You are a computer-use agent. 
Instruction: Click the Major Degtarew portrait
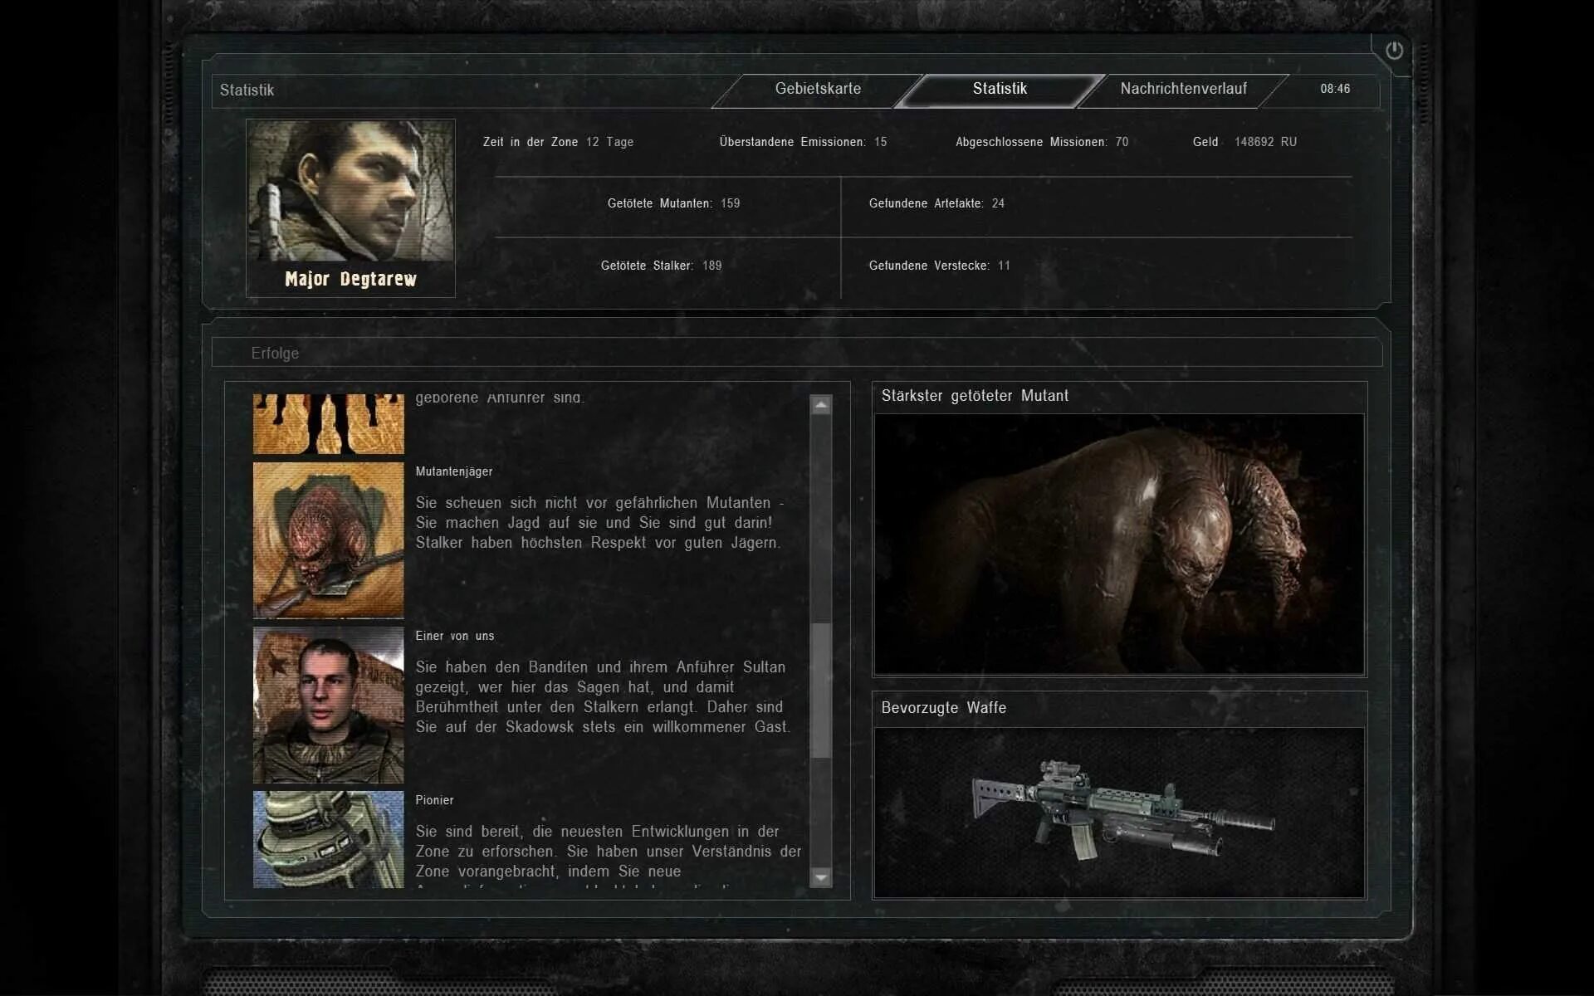click(x=350, y=191)
